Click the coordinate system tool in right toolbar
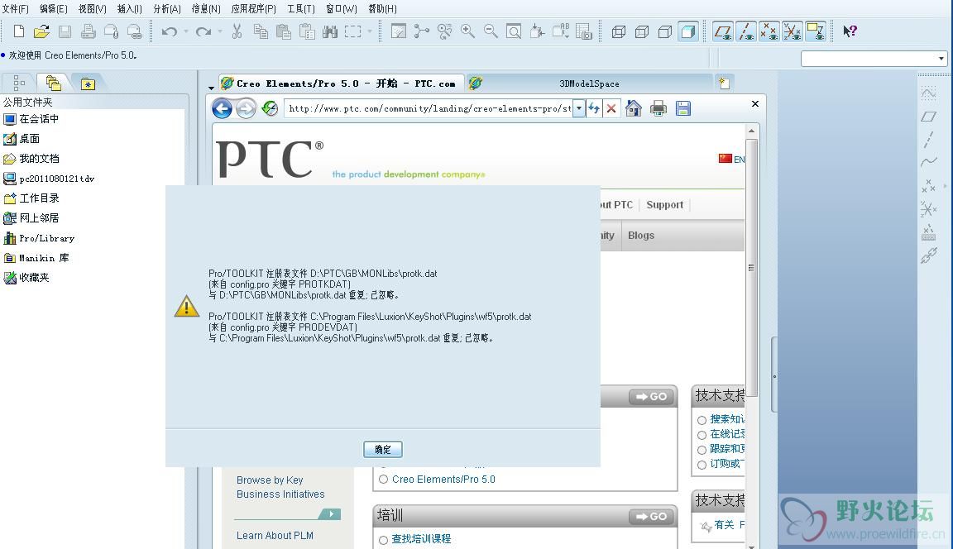Screen dimensions: 953x549 [x=929, y=209]
